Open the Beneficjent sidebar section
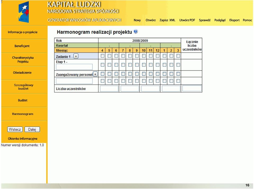This screenshot has width=254, height=189. pyautogui.click(x=22, y=46)
